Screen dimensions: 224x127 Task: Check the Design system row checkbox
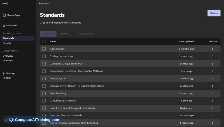coord(44,78)
